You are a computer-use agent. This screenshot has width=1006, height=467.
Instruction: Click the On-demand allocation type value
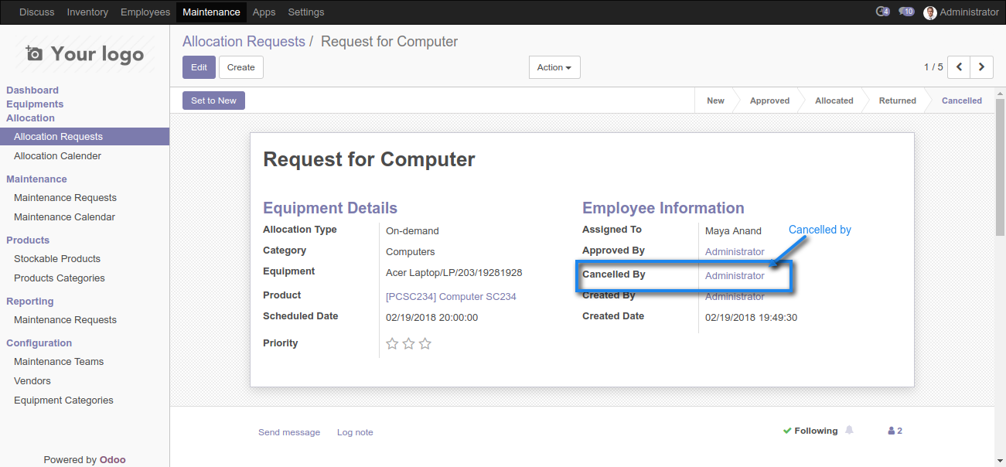[x=412, y=231]
